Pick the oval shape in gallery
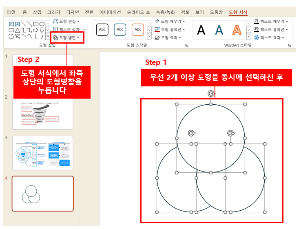This screenshot has height=229, width=301. coord(42,24)
